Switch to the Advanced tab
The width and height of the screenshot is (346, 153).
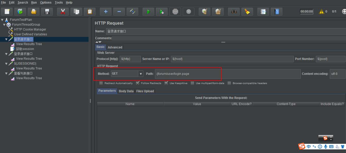(x=115, y=47)
